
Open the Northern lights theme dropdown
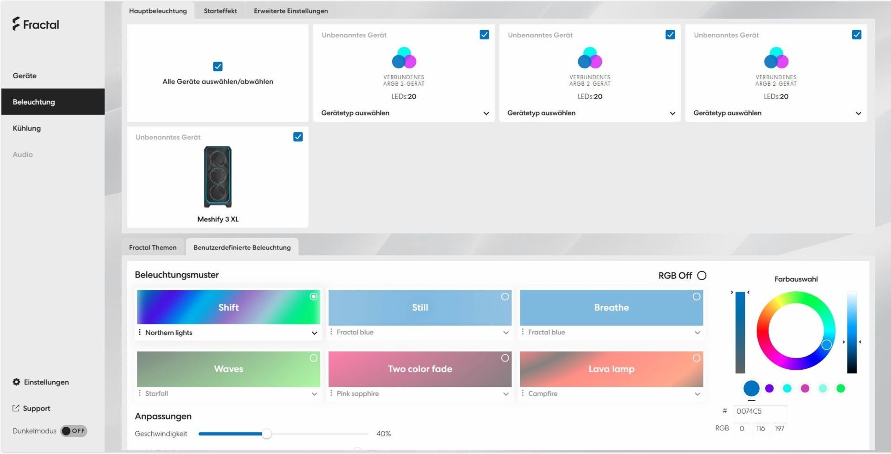[314, 333]
